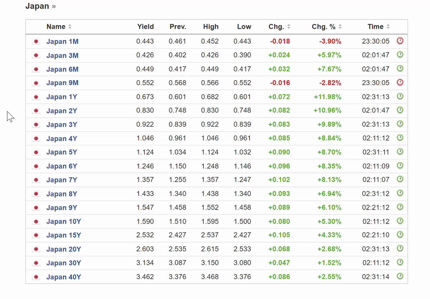Image resolution: width=430 pixels, height=299 pixels.
Task: Sort table by Time column arrows
Action: pos(388,27)
